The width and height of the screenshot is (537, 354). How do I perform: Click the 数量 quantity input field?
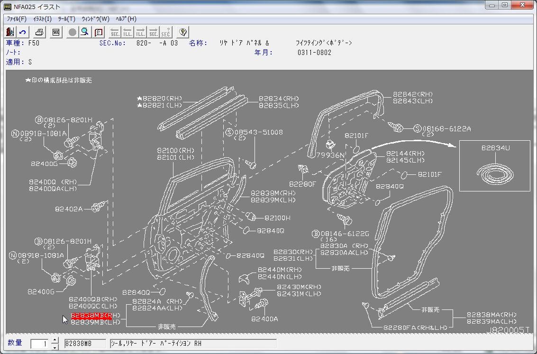click(x=39, y=344)
